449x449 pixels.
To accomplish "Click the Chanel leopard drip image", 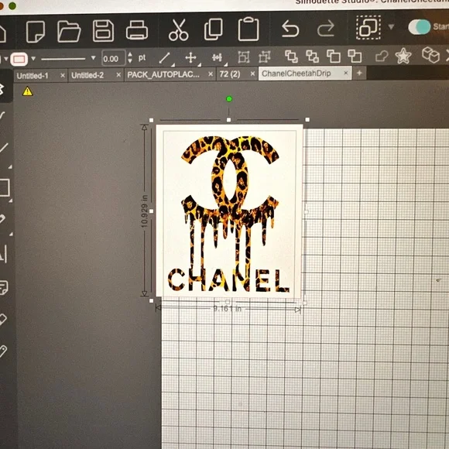I will [229, 211].
